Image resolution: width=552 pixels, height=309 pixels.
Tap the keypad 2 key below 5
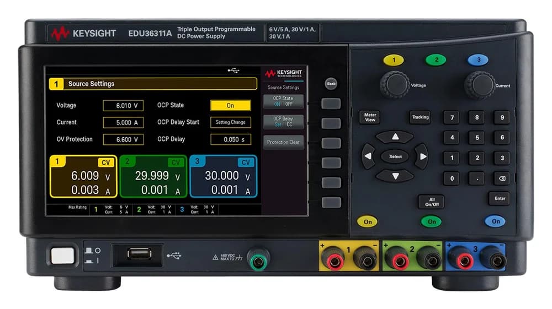(x=477, y=158)
